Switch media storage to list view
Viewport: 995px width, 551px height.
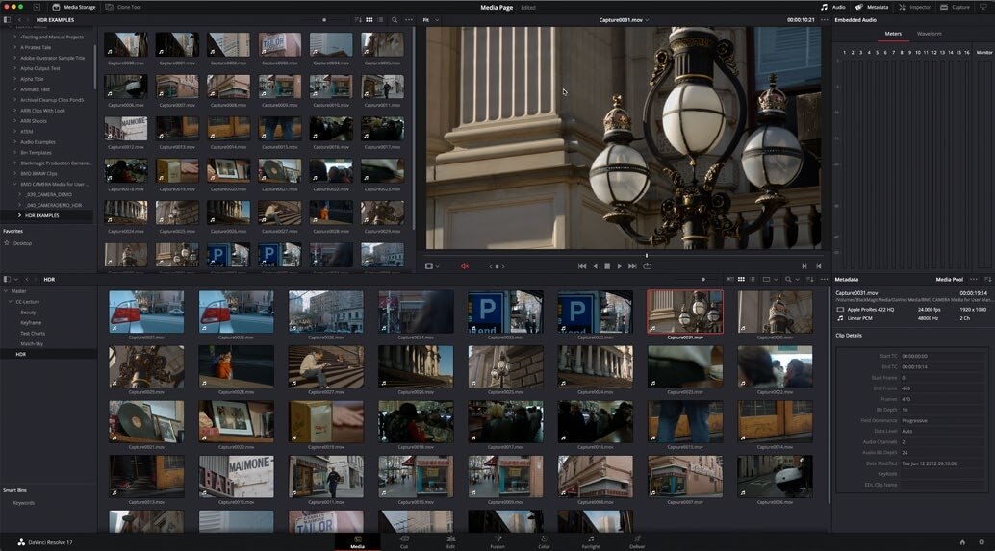click(x=380, y=20)
